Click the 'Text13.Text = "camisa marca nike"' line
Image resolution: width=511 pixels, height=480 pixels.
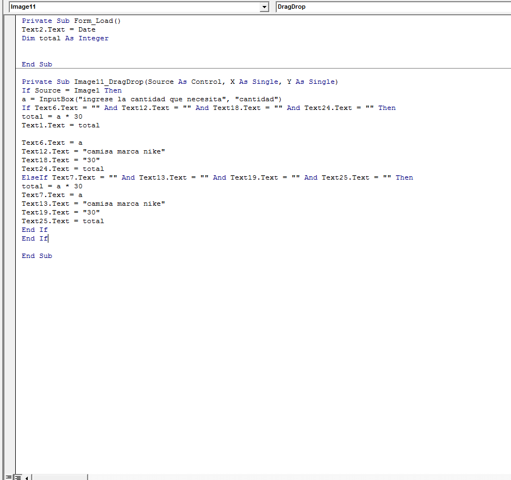(x=94, y=204)
